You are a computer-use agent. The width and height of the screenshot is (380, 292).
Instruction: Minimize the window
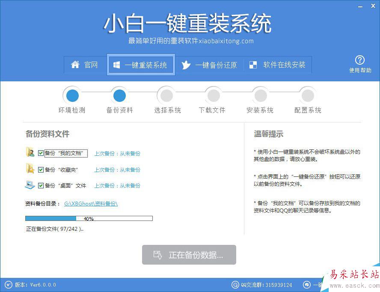pyautogui.click(x=360, y=6)
